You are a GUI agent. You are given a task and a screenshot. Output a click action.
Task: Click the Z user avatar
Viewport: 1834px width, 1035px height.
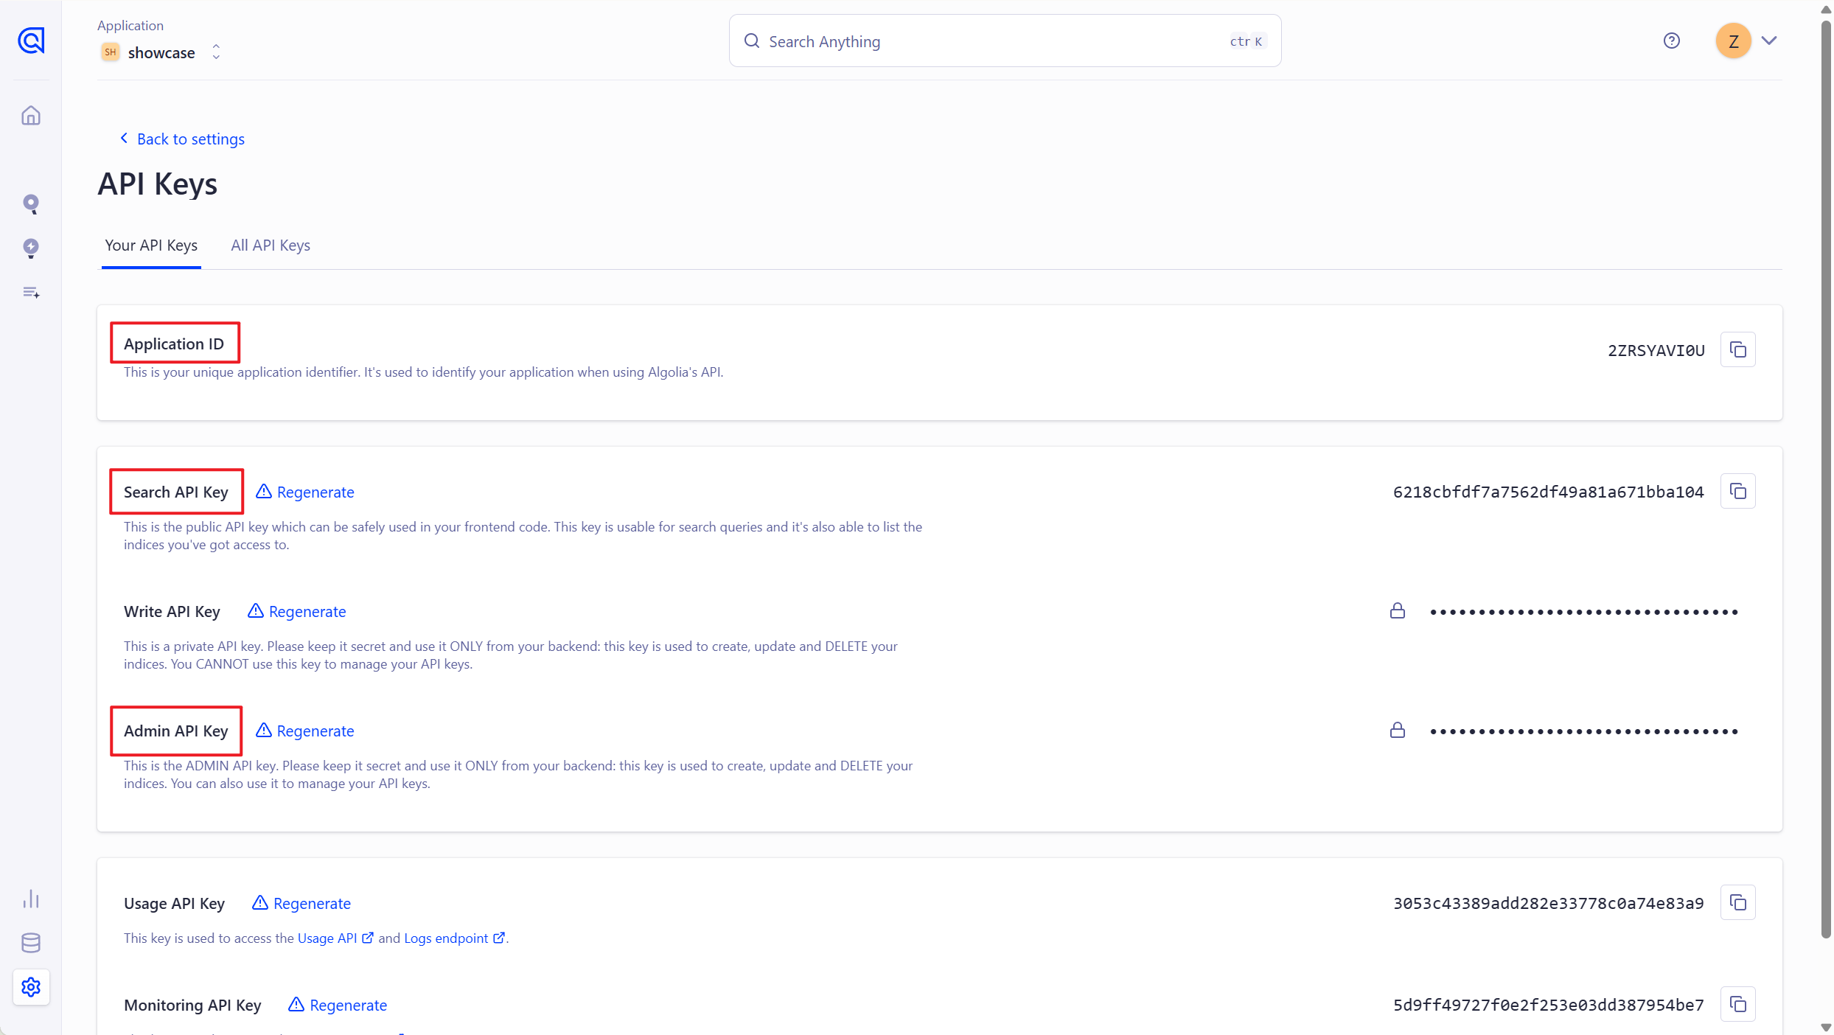[1733, 41]
